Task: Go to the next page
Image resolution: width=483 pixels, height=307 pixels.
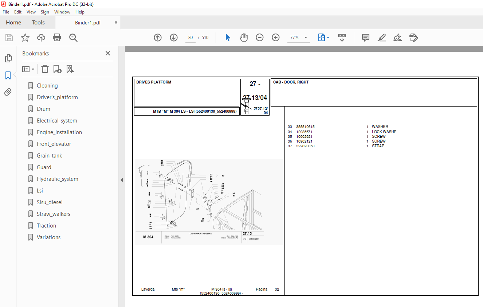Action: point(174,38)
